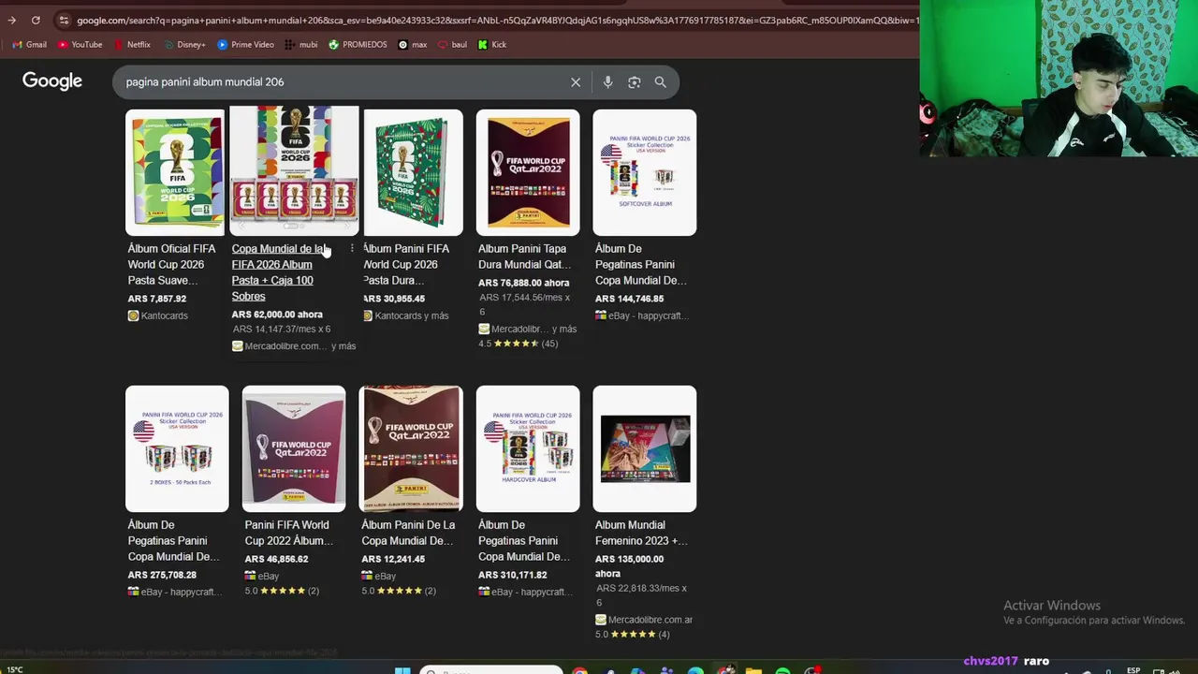Click the 4.5 star rating with 45 reviews
The width and height of the screenshot is (1198, 674).
[x=519, y=344]
